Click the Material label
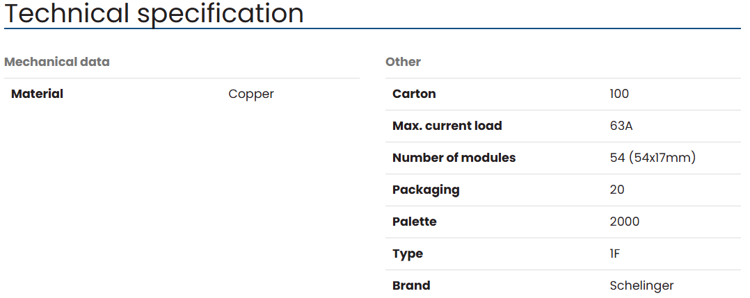 [x=37, y=94]
